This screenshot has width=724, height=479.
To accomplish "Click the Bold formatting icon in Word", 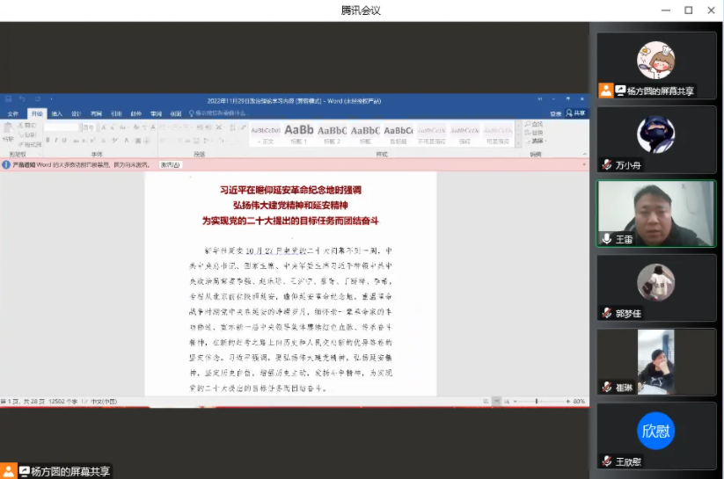I will [x=48, y=140].
